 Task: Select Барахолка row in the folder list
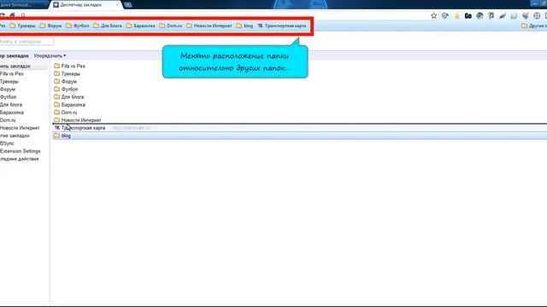coord(300,104)
